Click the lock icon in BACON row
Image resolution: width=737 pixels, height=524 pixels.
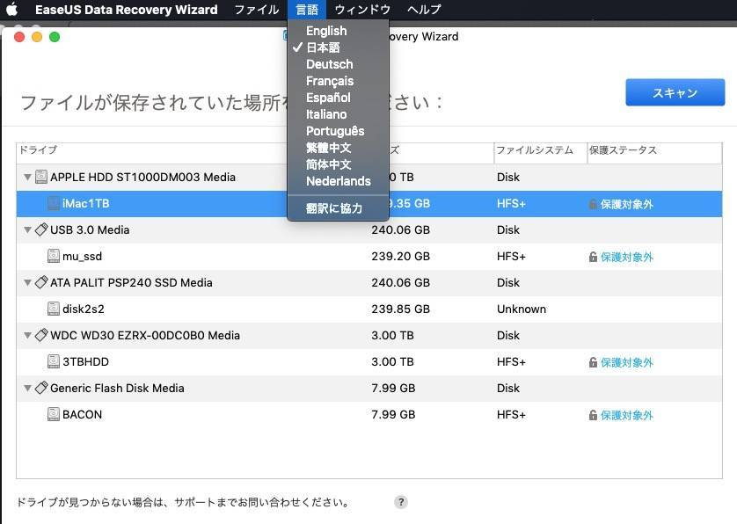(593, 414)
